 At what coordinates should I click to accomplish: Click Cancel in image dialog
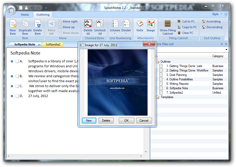point(144,121)
